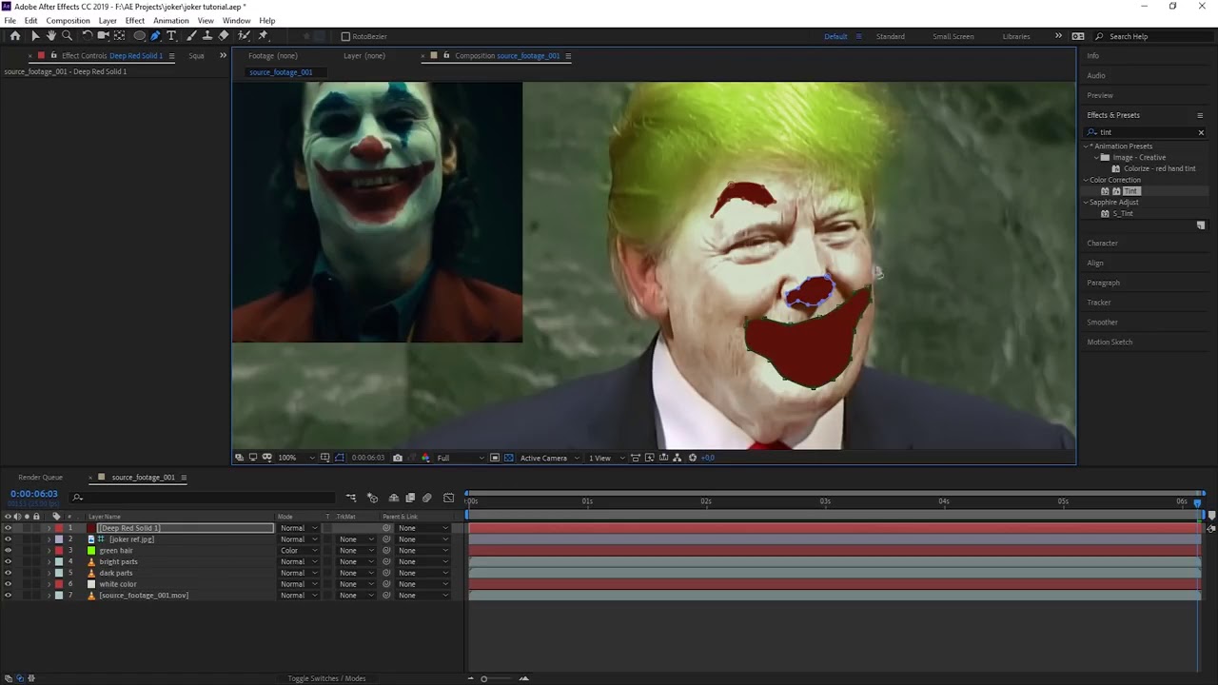
Task: Open the Active Camera view dropdown
Action: click(x=549, y=458)
